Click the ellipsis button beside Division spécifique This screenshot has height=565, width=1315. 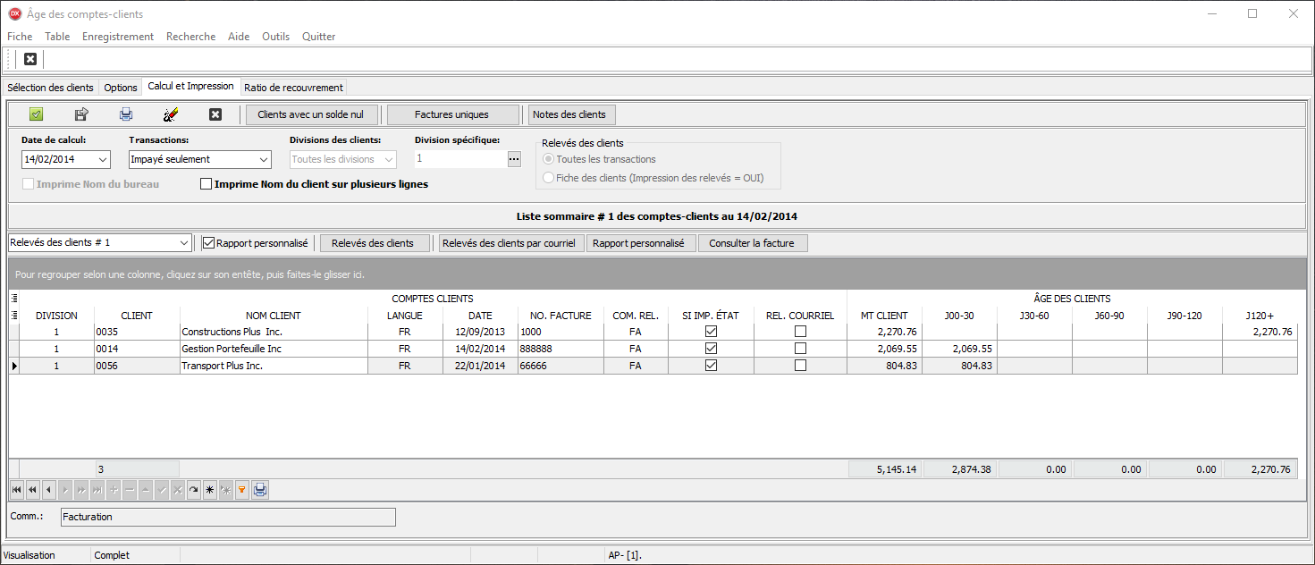(514, 159)
